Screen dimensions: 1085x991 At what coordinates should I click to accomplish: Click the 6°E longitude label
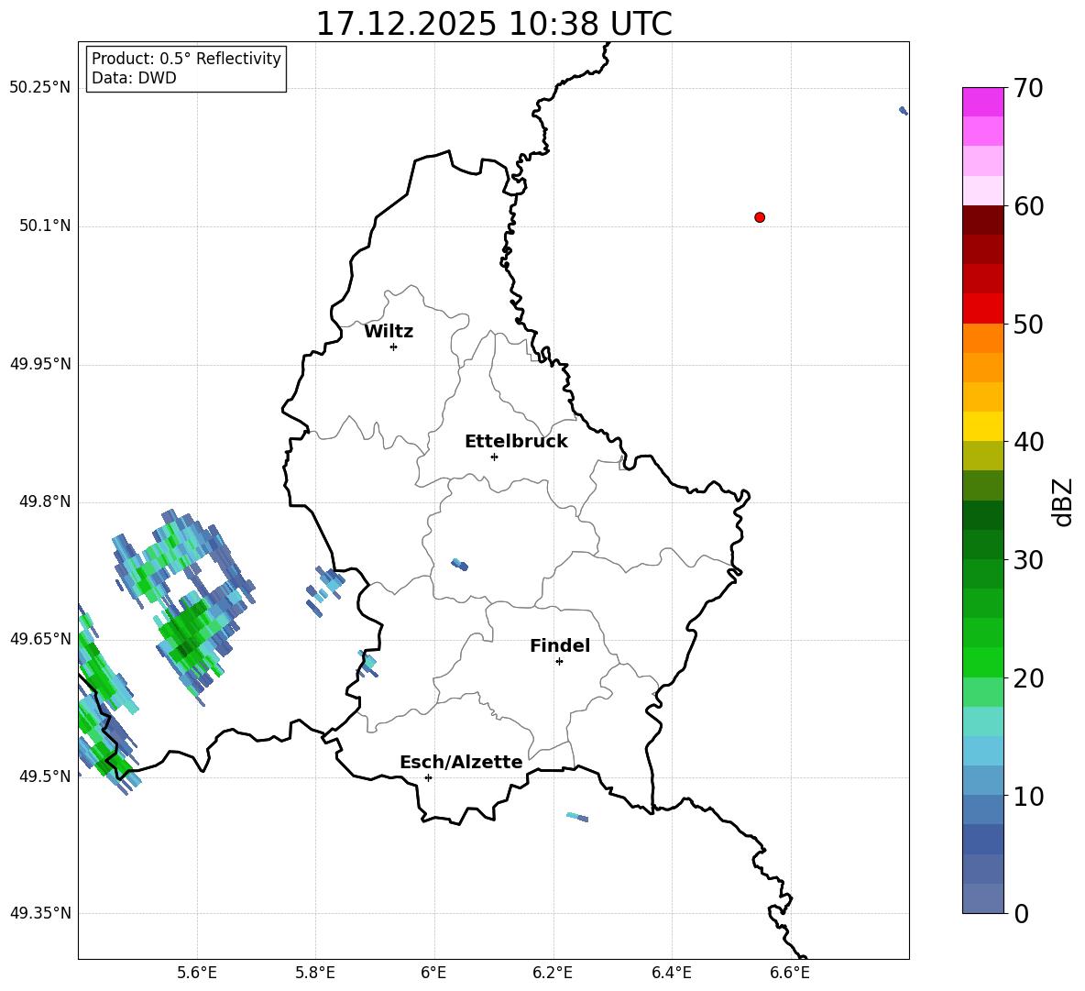pos(433,974)
